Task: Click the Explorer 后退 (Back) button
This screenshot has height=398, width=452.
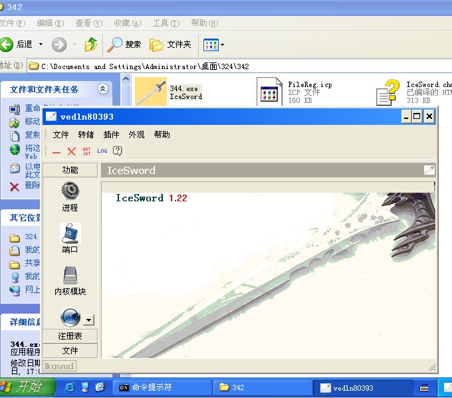Action: point(17,45)
